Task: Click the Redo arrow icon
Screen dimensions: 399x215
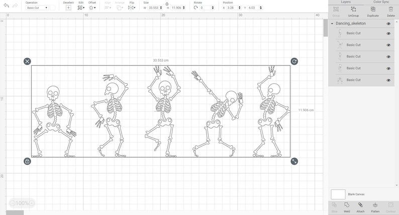Action: [x=15, y=6]
